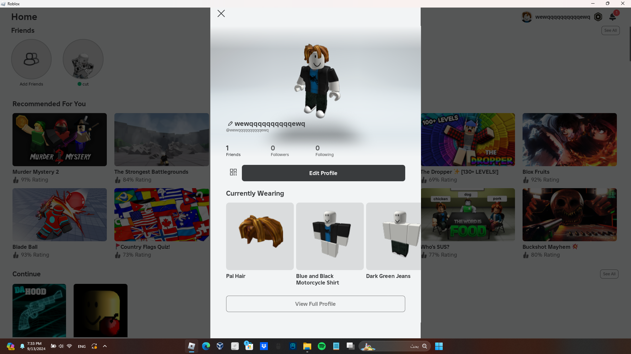
Task: Open Copilot icon in the system tray
Action: (x=11, y=346)
